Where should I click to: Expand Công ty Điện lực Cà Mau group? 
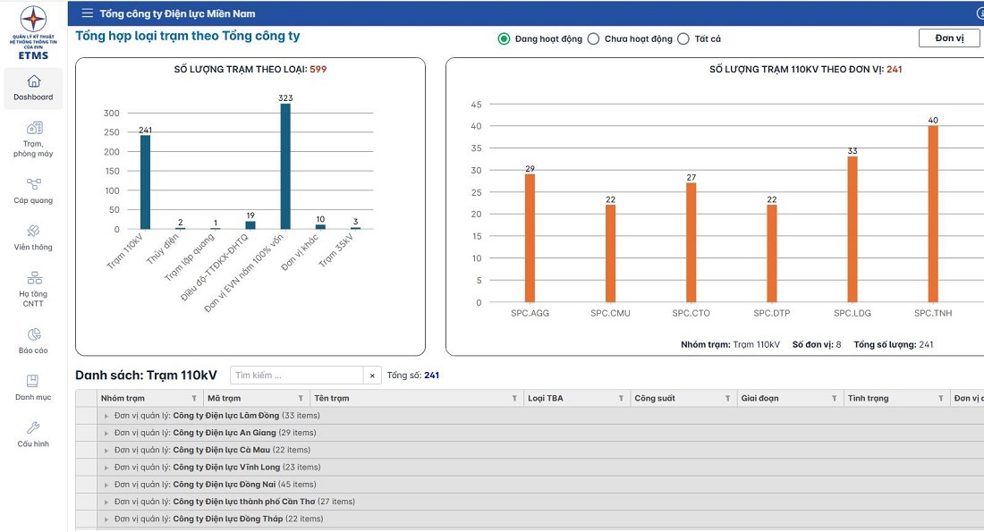pyautogui.click(x=106, y=451)
